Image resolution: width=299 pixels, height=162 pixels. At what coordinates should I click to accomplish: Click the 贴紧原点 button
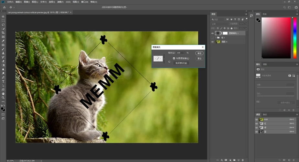pyautogui.click(x=181, y=63)
